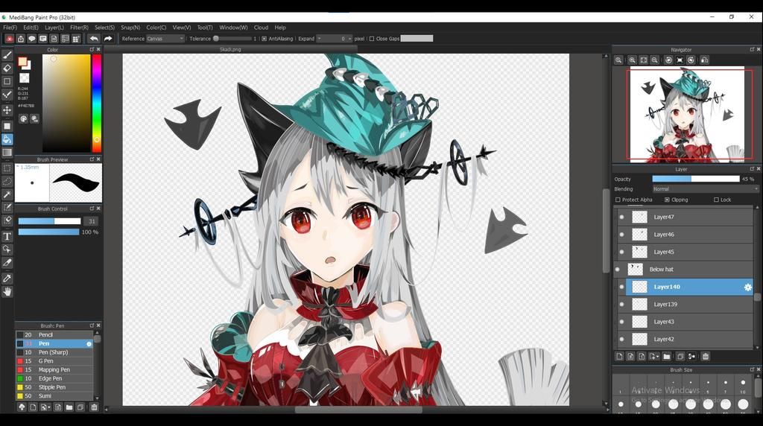Adjust the brush size slider showing 31
The width and height of the screenshot is (763, 426).
pyautogui.click(x=49, y=221)
